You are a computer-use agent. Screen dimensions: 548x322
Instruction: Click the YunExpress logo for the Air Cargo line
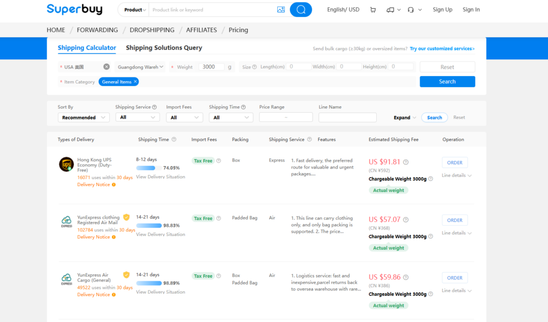point(66,278)
